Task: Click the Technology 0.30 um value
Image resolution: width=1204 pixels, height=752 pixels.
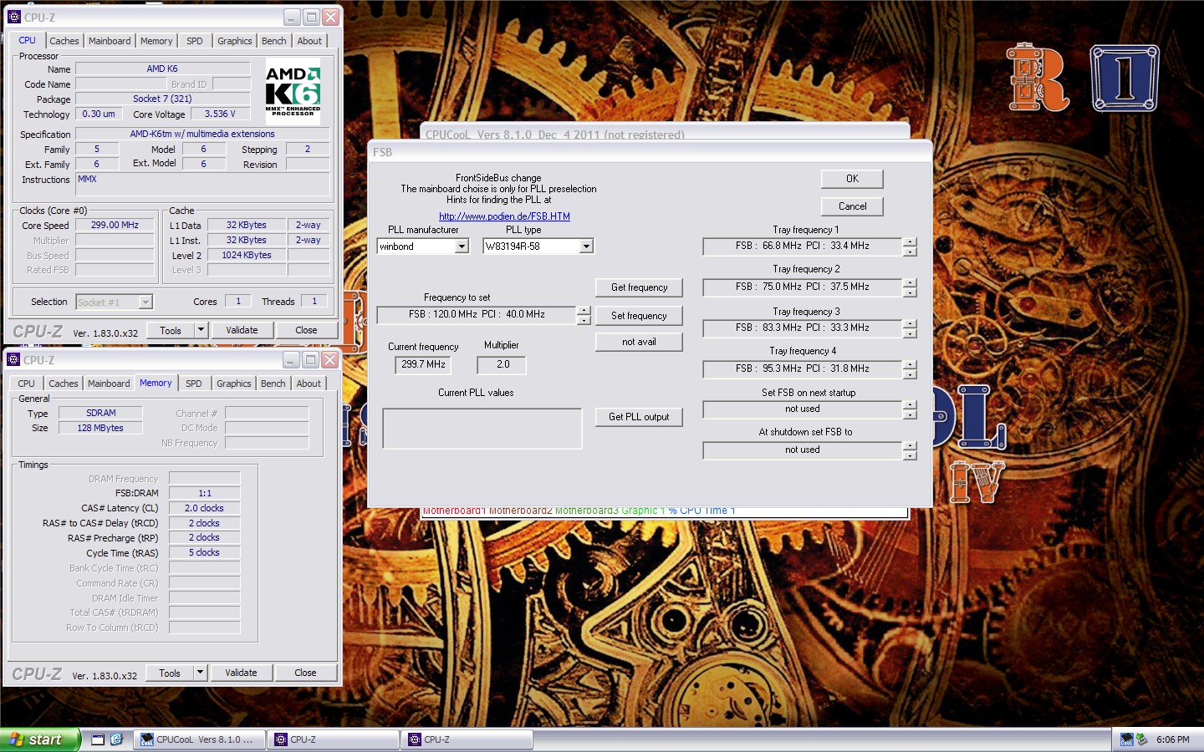Action: (99, 114)
